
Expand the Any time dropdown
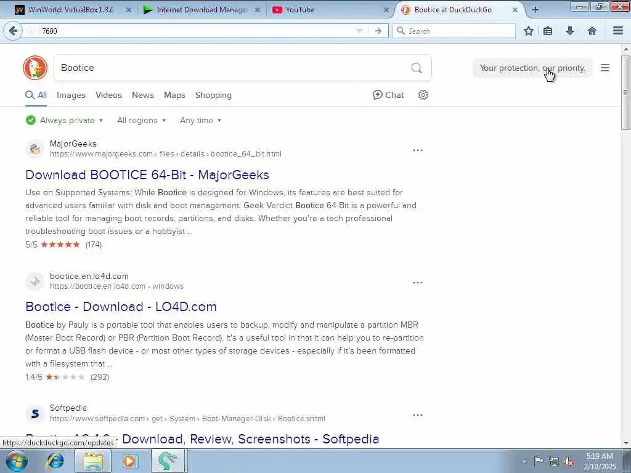[x=200, y=120]
